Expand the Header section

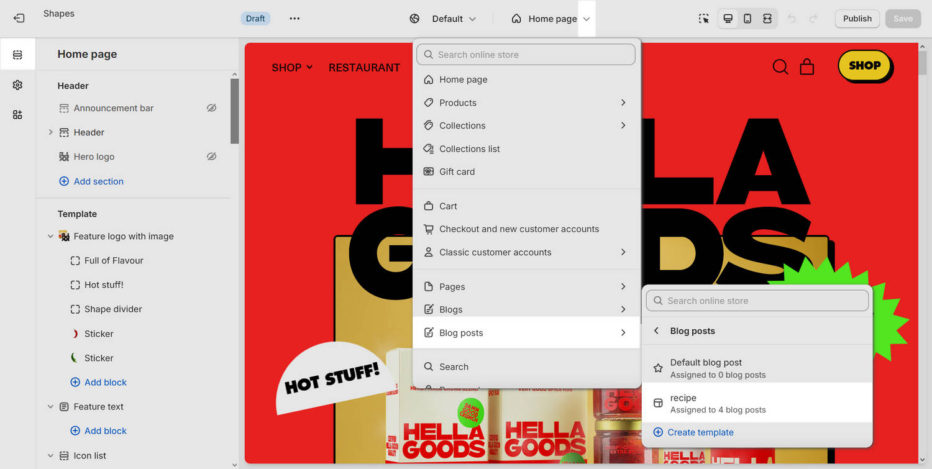51,132
